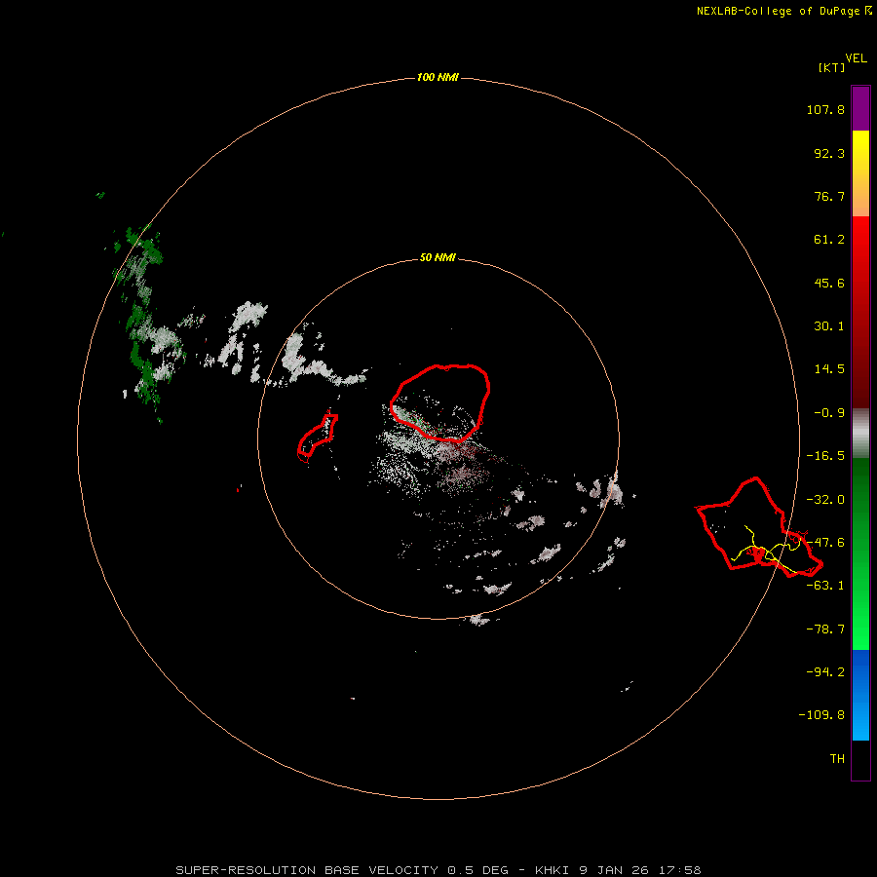Click the -0.9 legend value
877x877 pixels.
pyautogui.click(x=829, y=413)
